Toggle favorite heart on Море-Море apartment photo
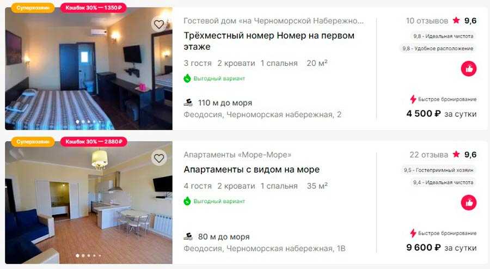The image size is (490, 269). [159, 158]
